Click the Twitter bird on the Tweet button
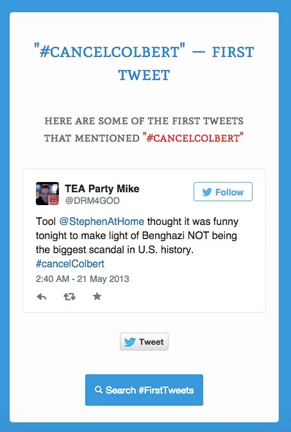The width and height of the screenshot is (291, 432). pos(129,342)
